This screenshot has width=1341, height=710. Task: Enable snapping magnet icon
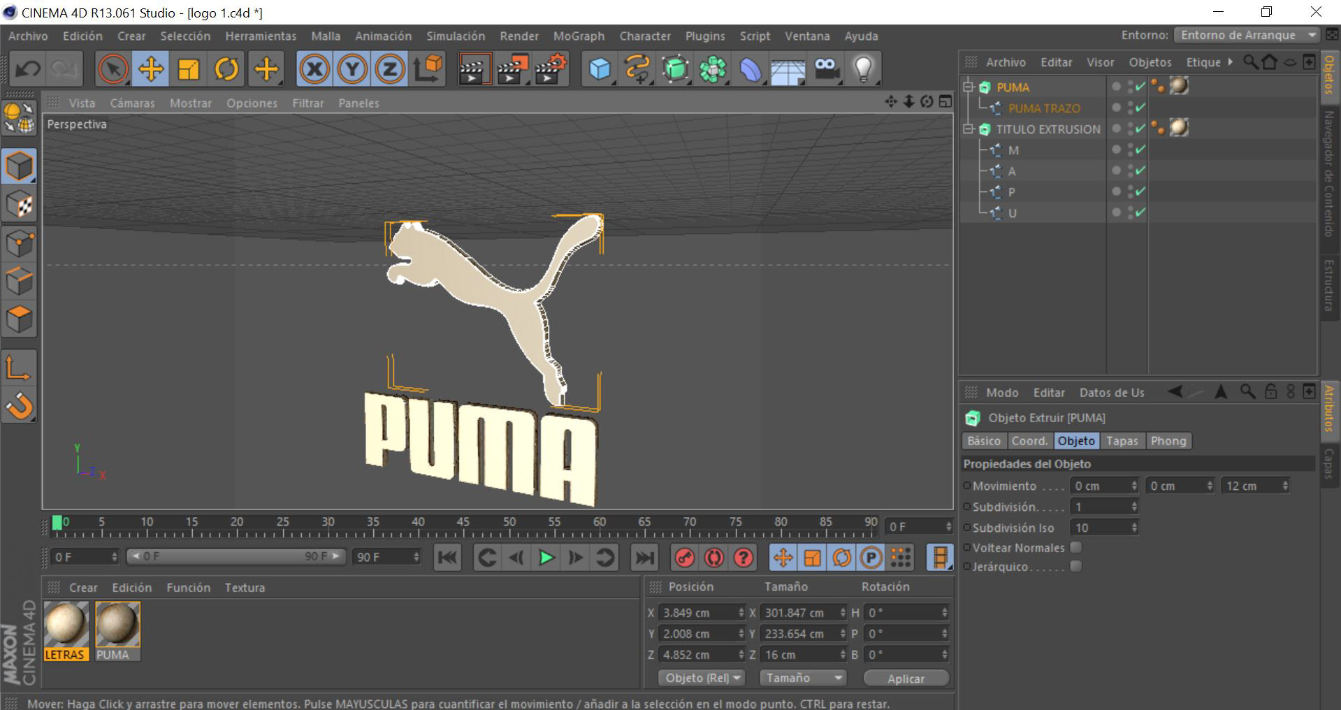pyautogui.click(x=19, y=405)
